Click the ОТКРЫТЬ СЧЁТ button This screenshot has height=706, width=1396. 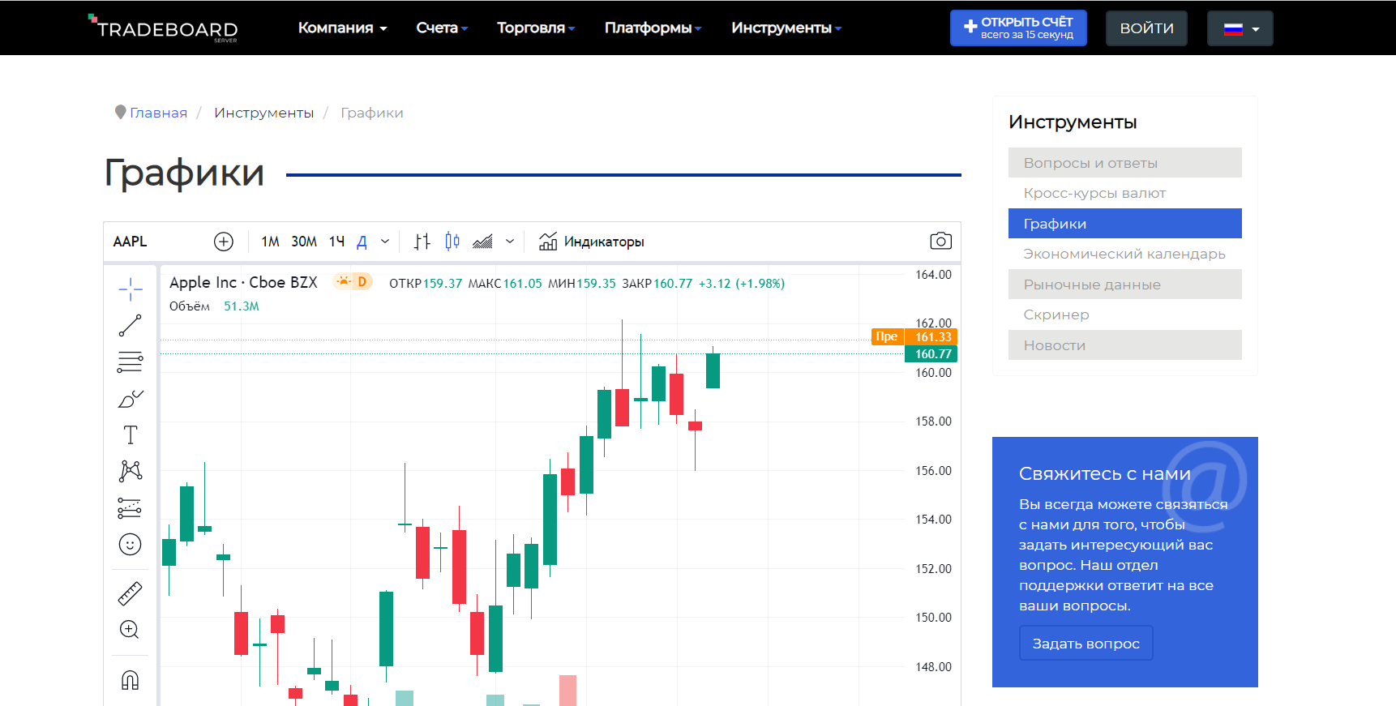[1018, 28]
